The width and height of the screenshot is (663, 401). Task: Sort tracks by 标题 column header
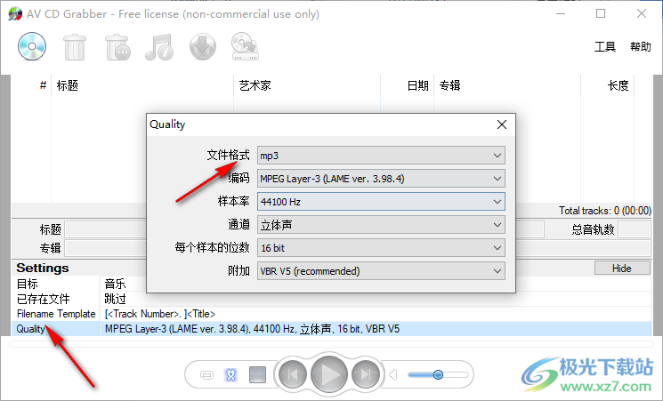point(142,85)
